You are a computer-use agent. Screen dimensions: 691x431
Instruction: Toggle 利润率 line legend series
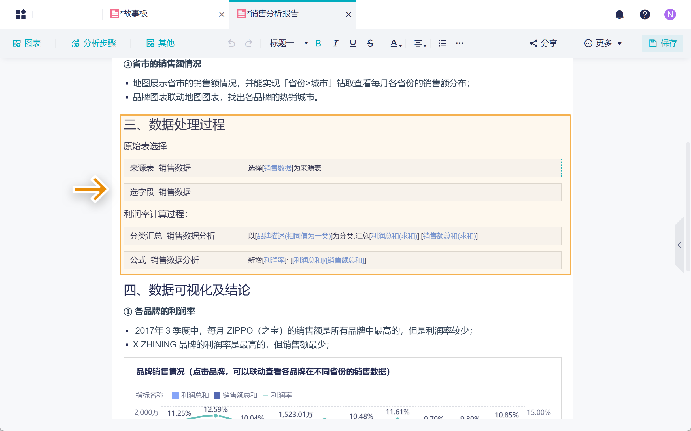pyautogui.click(x=278, y=395)
